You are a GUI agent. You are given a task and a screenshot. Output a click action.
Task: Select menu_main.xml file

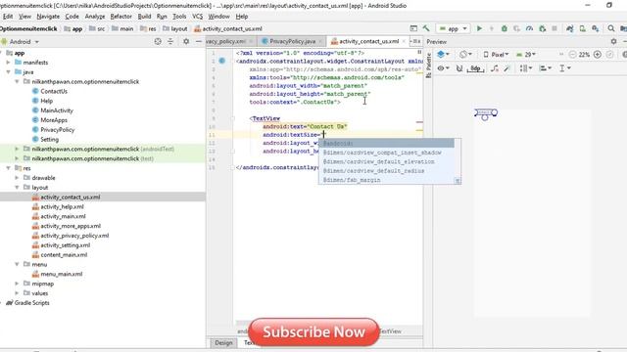click(x=61, y=274)
